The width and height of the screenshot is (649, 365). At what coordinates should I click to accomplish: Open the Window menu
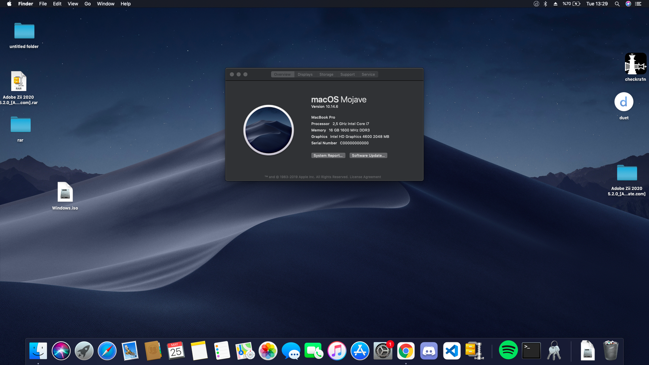[x=105, y=4]
